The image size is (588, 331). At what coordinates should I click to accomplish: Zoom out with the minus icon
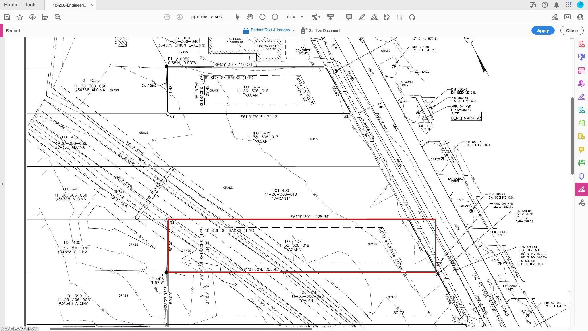262,17
